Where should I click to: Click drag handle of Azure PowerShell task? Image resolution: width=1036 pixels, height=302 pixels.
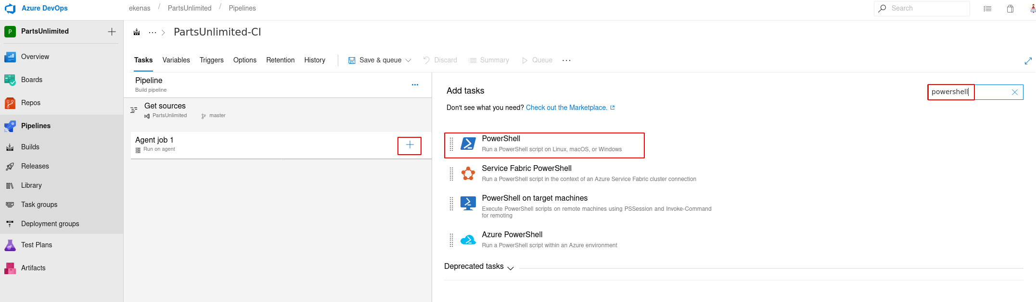pos(451,240)
